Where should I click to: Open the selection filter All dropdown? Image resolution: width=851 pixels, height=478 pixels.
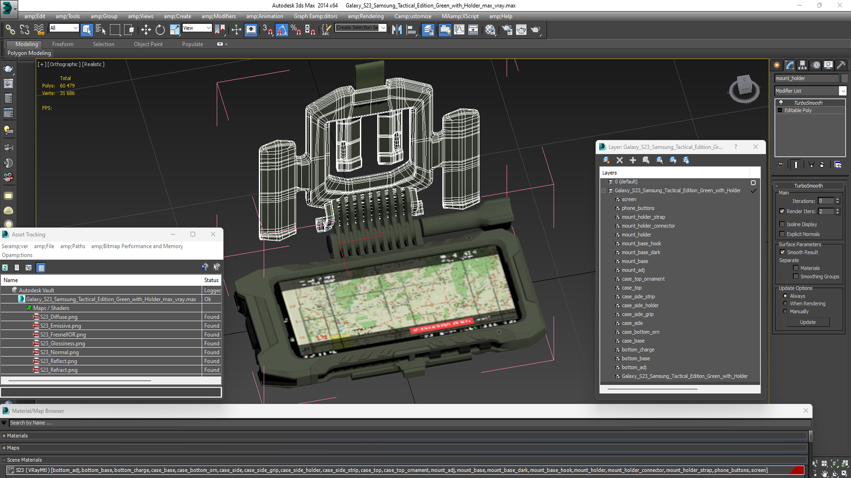(x=75, y=28)
